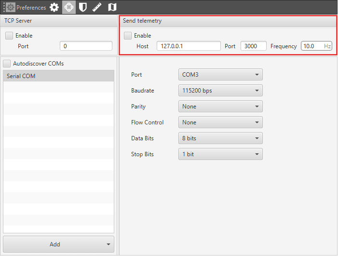Click the Frequency field showing 10.0
The image size is (338, 256).
(316, 46)
